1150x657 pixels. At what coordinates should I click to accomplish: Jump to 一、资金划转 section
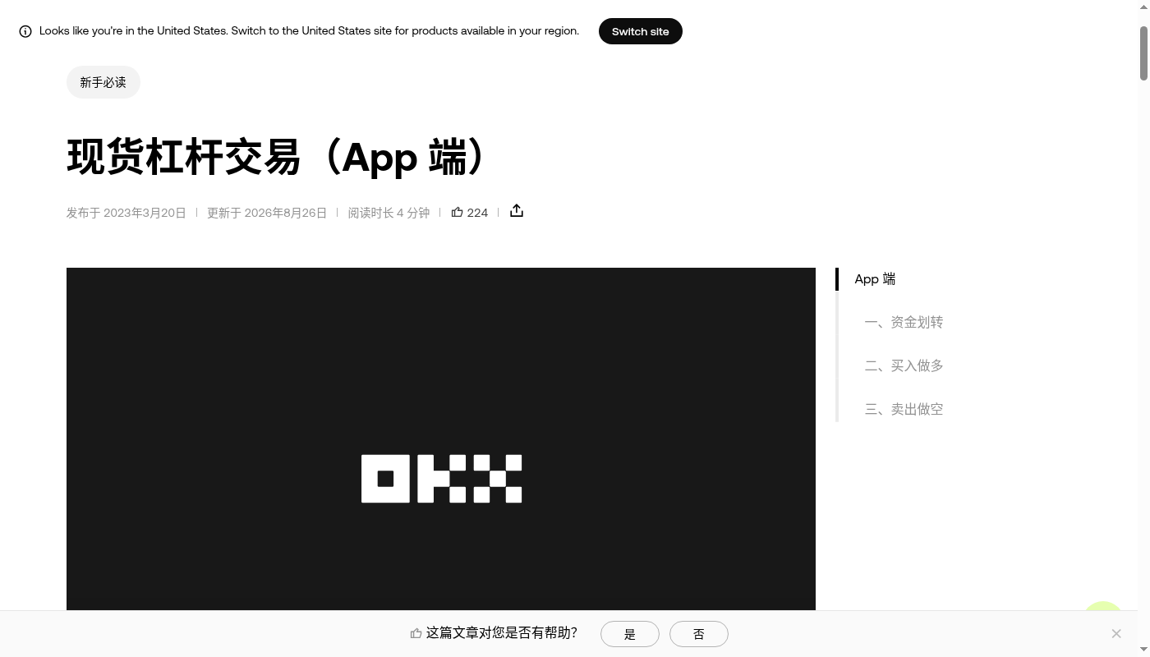904,322
